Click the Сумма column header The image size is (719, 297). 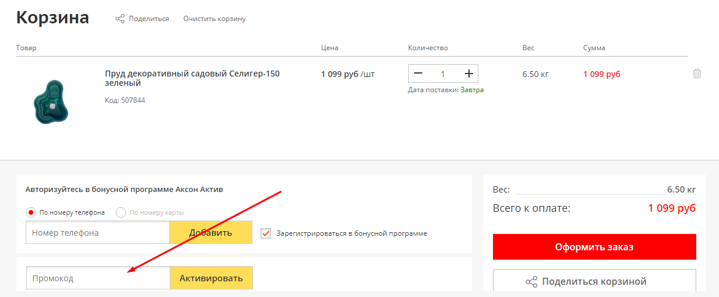coord(594,48)
